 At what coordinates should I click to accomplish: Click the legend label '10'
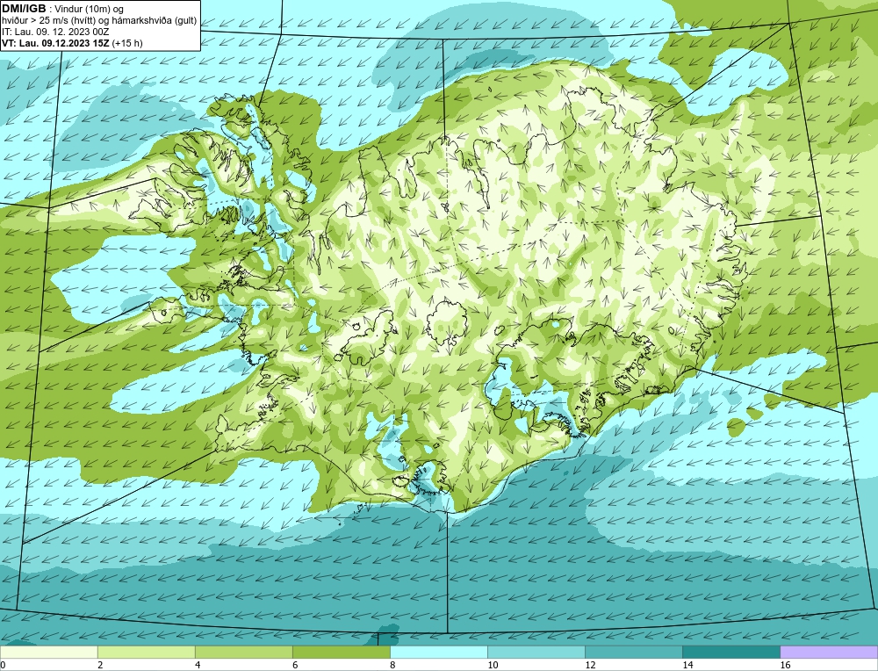click(x=493, y=665)
